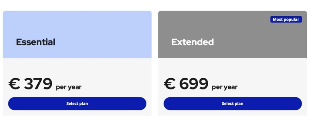Screen dimensions: 311x124
Task: Click the white area beneath the Essential card
Action: [x=77, y=120]
